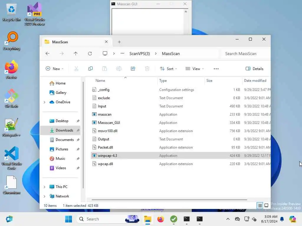Open Recycle Bin desktop icon
Viewport: 302px width, 226px height.
pyautogui.click(x=12, y=12)
